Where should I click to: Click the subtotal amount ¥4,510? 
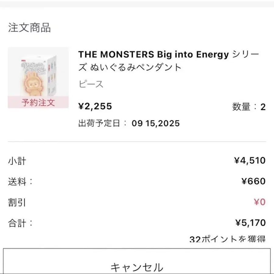[250, 160]
